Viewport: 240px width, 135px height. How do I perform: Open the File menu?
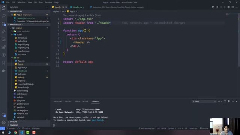pos(8,2)
